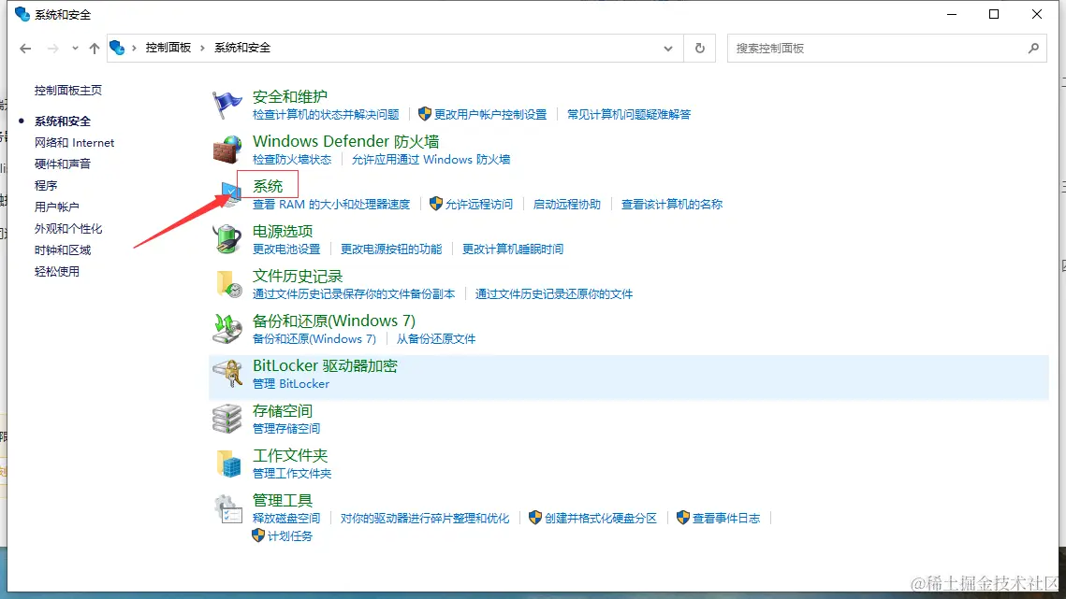Go back with the left arrow button
Screen dimensions: 1066x599
[x=25, y=49]
